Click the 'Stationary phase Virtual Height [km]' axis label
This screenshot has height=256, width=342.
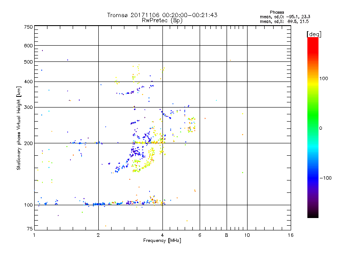(18, 128)
